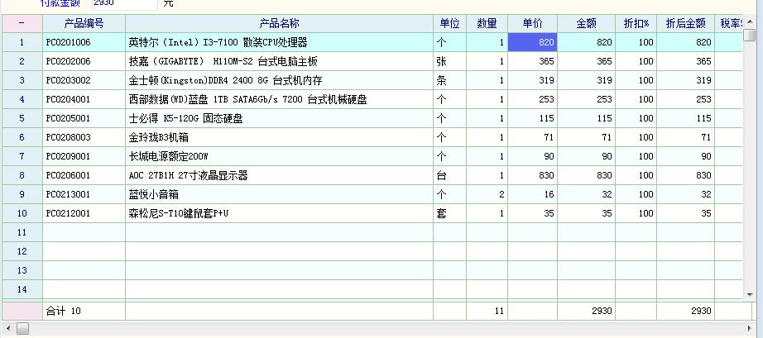The height and width of the screenshot is (338, 763).
Task: Click the discount cell for 长城电源额定200W
Action: (636, 156)
